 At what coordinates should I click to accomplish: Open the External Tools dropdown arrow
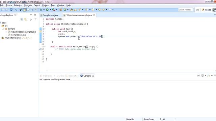click(57, 10)
